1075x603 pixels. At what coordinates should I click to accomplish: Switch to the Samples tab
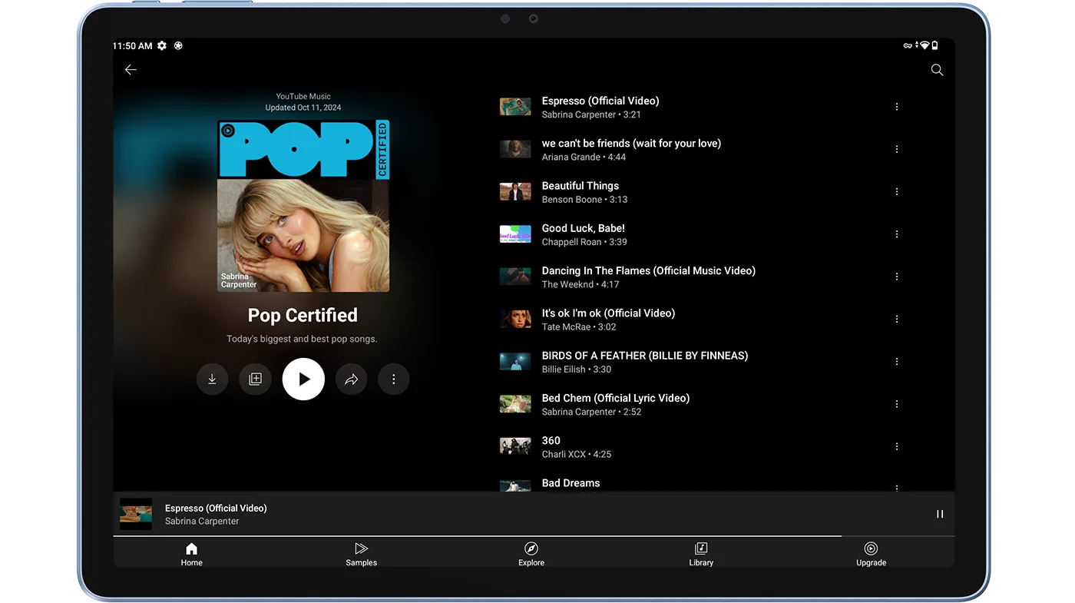[362, 554]
